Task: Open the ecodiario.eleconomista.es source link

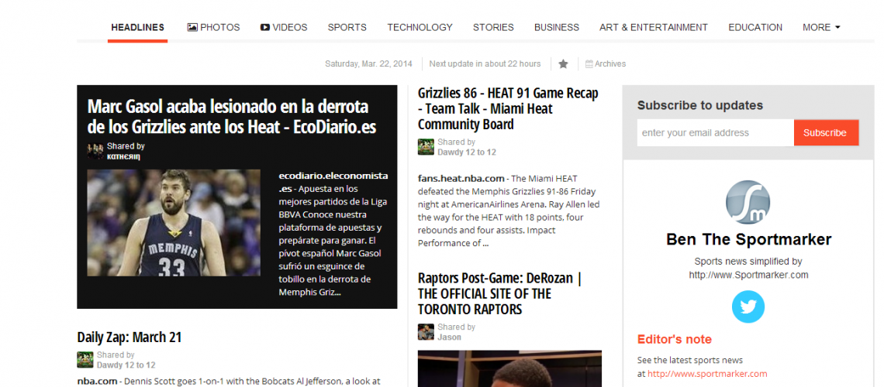Action: point(333,182)
